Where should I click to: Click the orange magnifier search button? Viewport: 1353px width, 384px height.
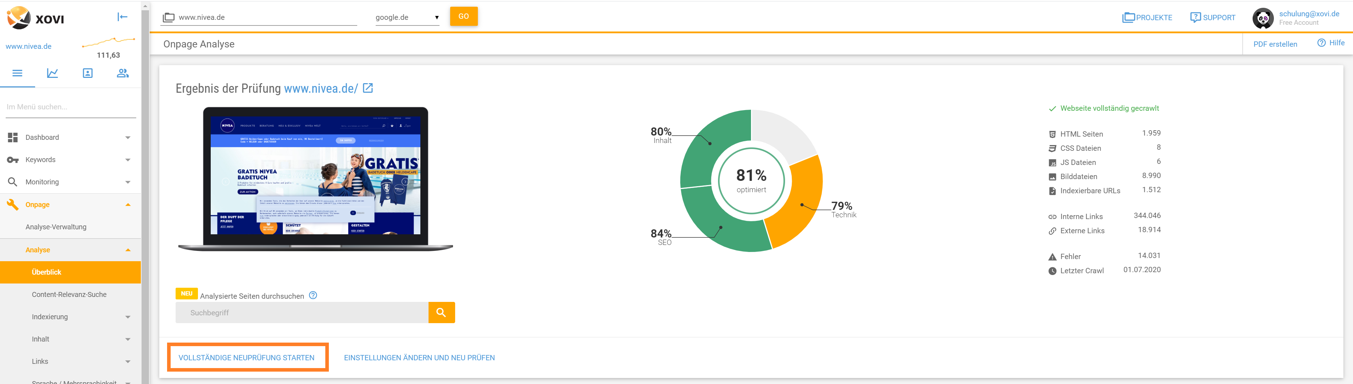442,312
